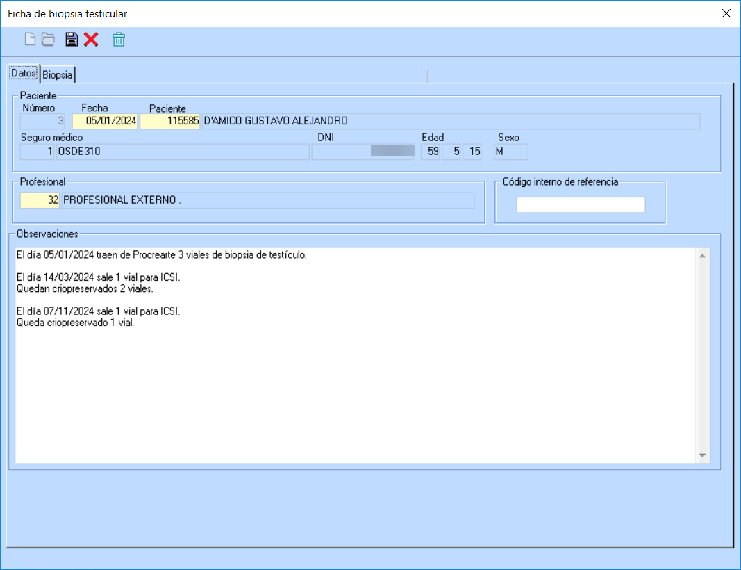Click the OSDE310 insurance name field
741x570 pixels.
[x=183, y=152]
